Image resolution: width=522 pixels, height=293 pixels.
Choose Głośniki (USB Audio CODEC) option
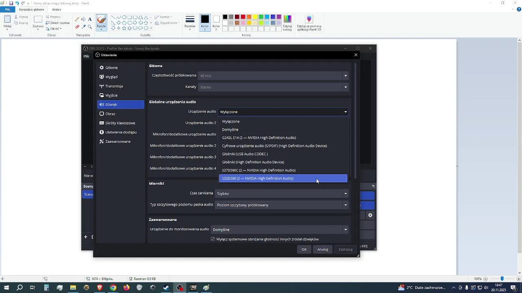pyautogui.click(x=283, y=154)
